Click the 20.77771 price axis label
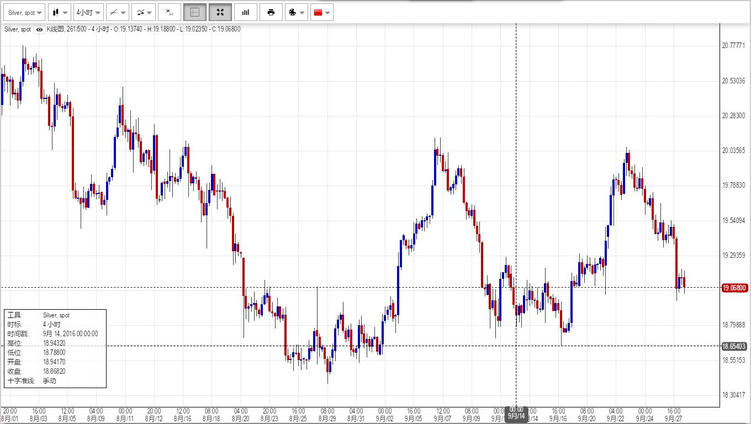Image resolution: width=751 pixels, height=424 pixels. click(x=734, y=46)
